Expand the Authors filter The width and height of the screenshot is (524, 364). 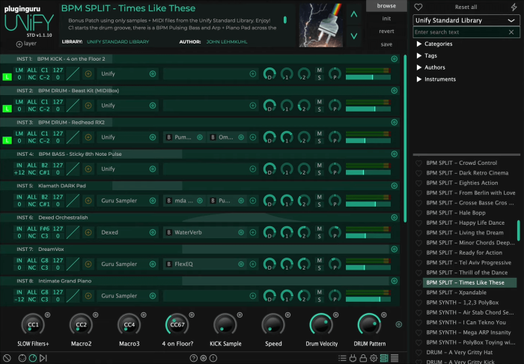point(418,67)
